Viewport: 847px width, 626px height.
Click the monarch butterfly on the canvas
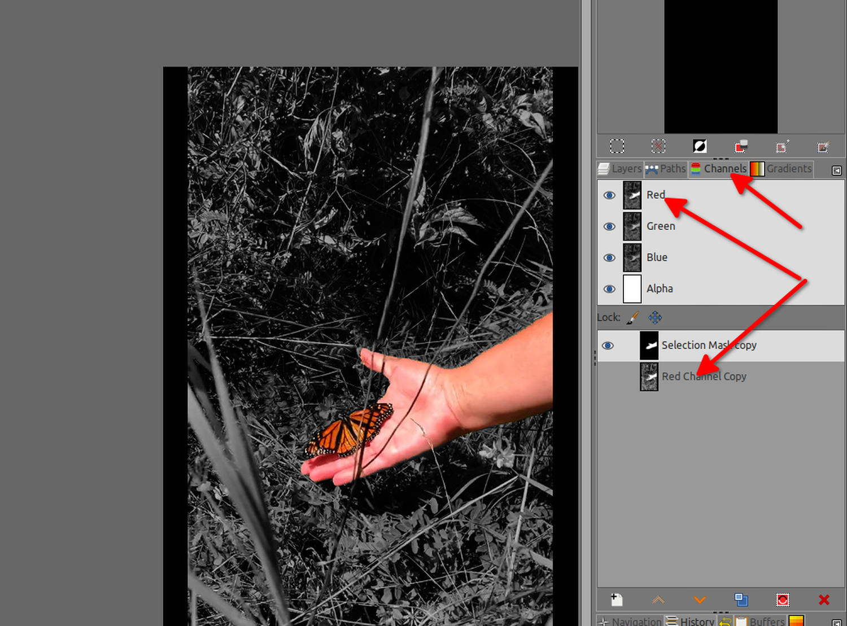tap(349, 430)
